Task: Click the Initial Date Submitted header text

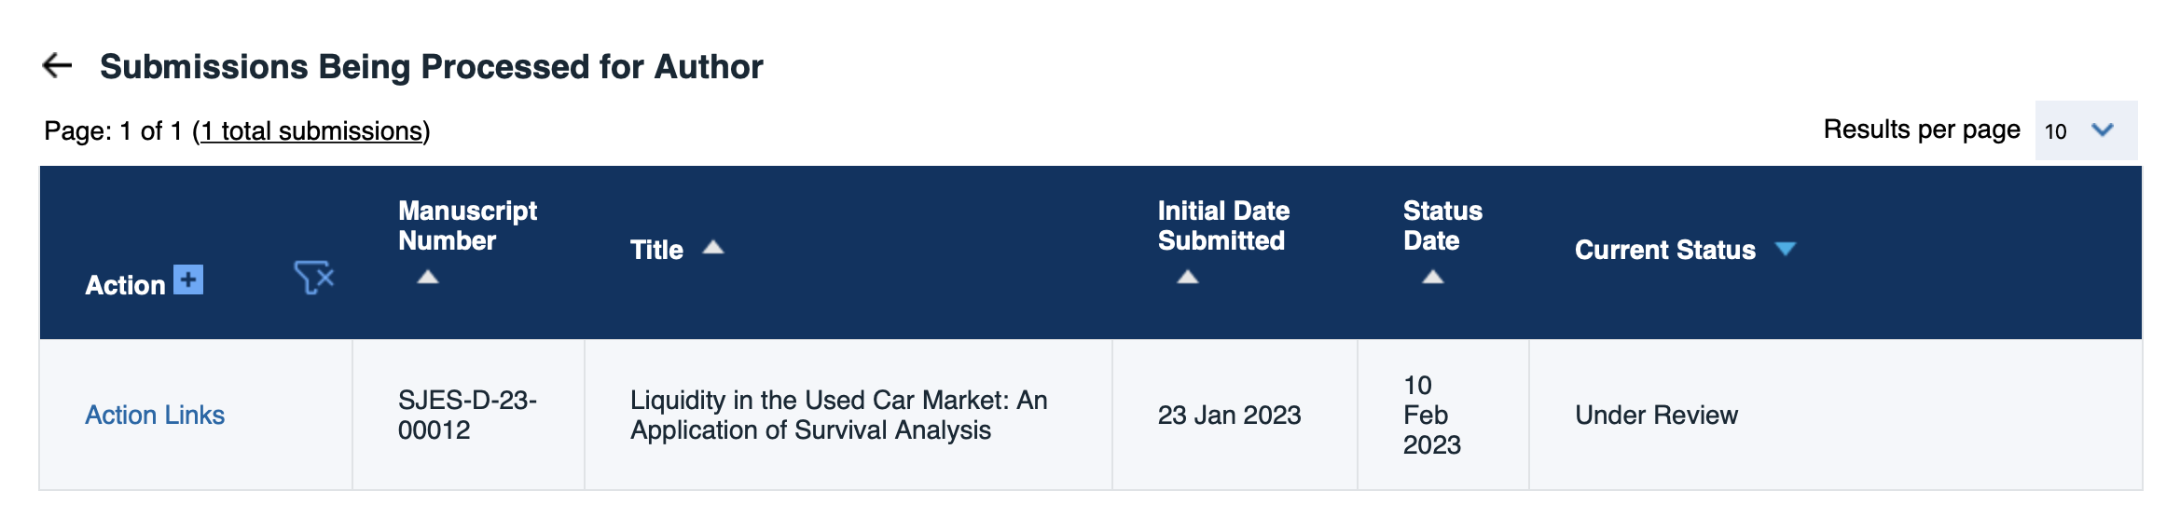Action: 1223,225
